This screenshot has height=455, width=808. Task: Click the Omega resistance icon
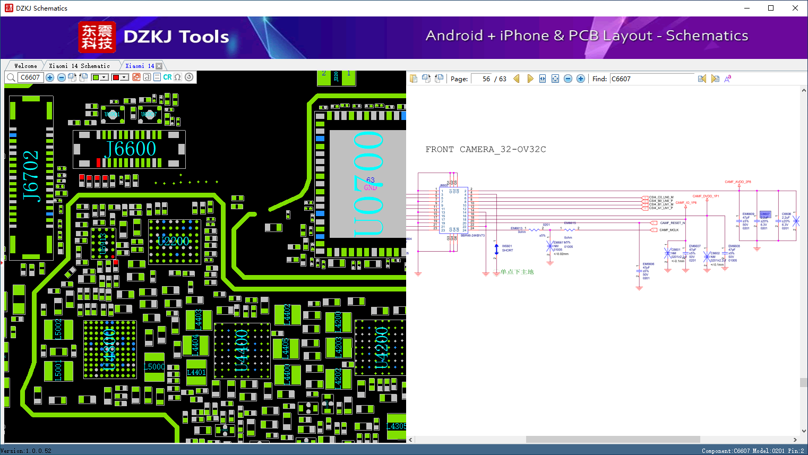pos(178,78)
